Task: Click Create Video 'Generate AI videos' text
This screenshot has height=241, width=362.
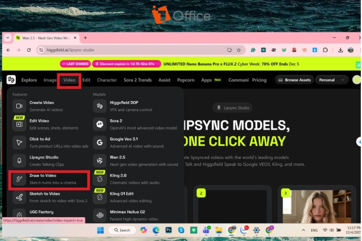Action: (x=46, y=110)
